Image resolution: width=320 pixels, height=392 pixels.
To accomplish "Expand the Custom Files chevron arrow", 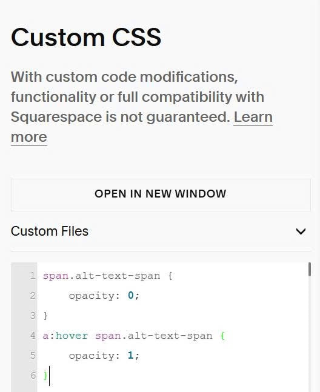I will (301, 231).
